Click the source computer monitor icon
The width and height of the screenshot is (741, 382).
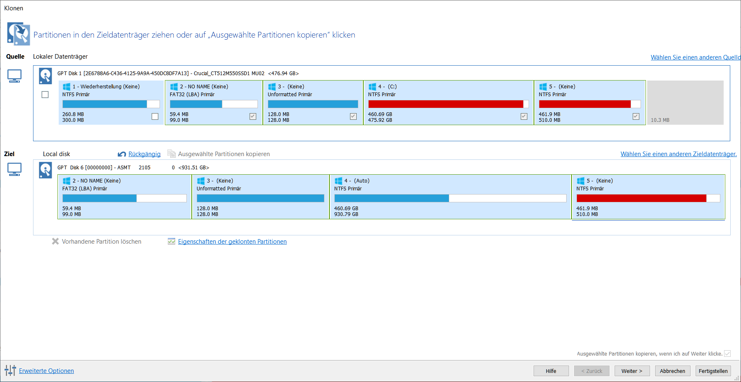pos(14,76)
